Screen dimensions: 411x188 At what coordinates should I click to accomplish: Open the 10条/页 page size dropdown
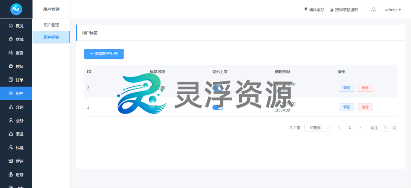318,128
